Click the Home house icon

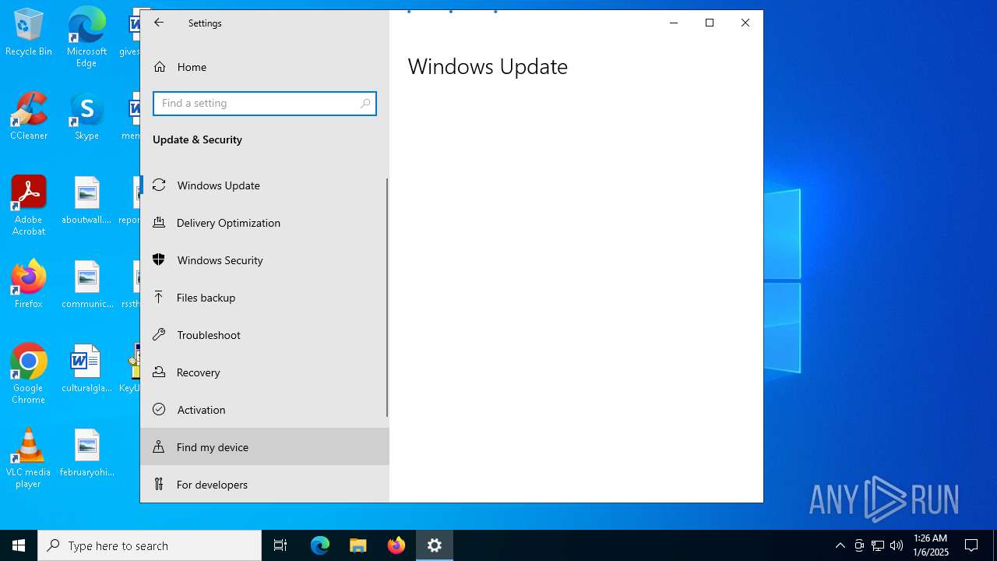pyautogui.click(x=160, y=67)
